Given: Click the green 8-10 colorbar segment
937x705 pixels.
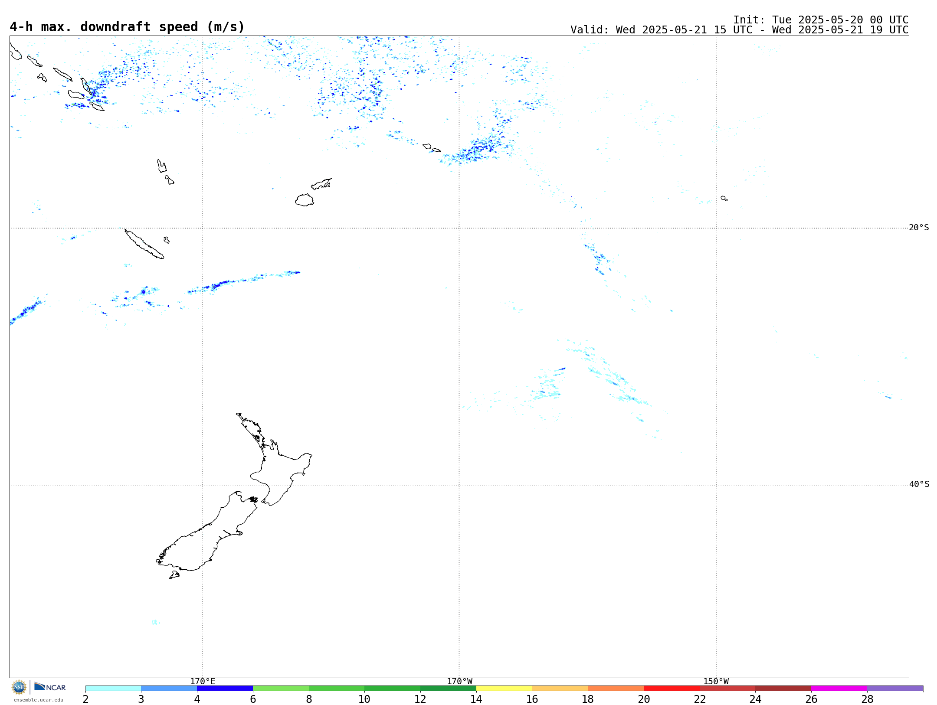Looking at the screenshot, I should click(x=337, y=689).
